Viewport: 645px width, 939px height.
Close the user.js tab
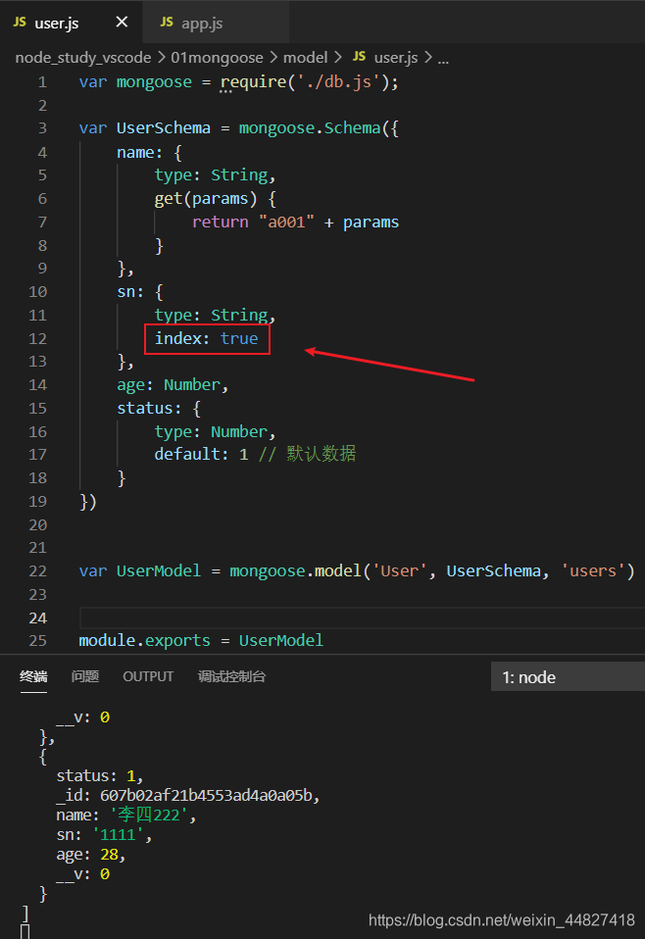point(122,23)
